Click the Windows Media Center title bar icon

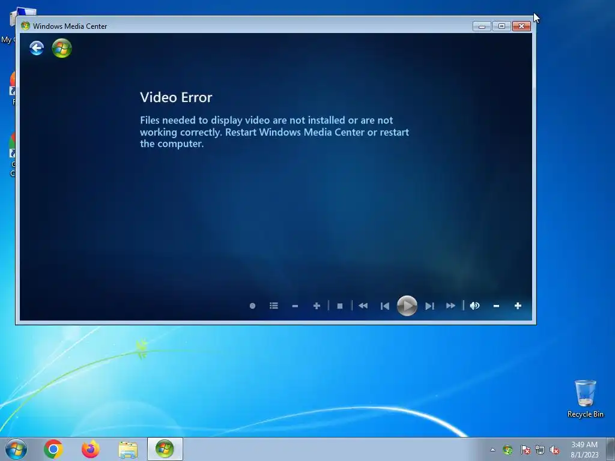click(25, 26)
